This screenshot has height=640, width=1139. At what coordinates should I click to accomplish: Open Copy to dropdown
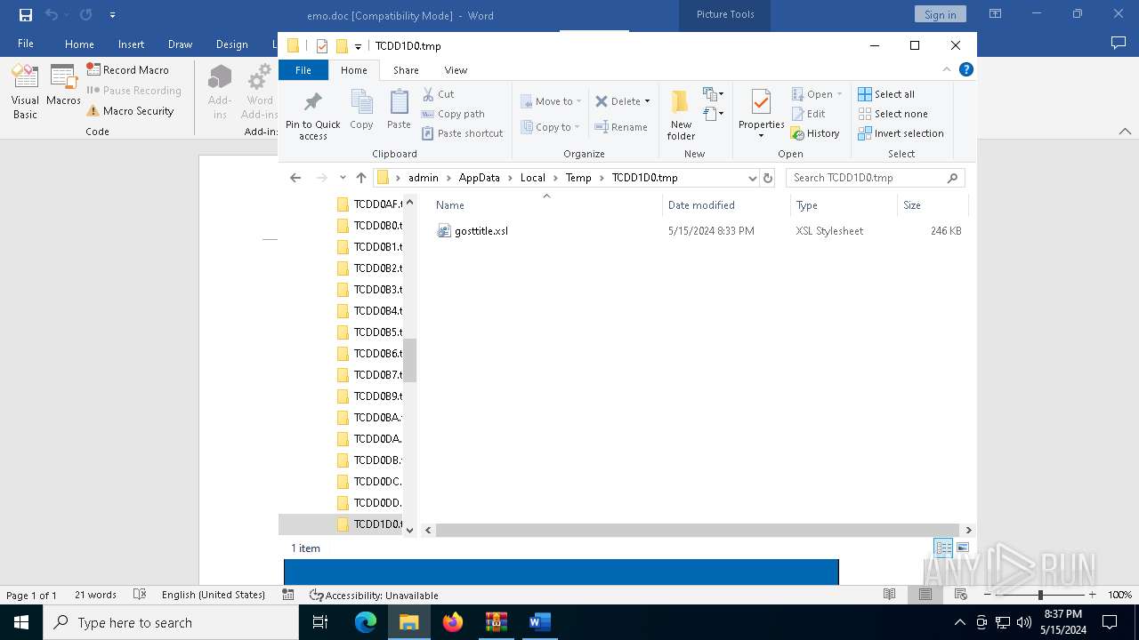[x=551, y=127]
